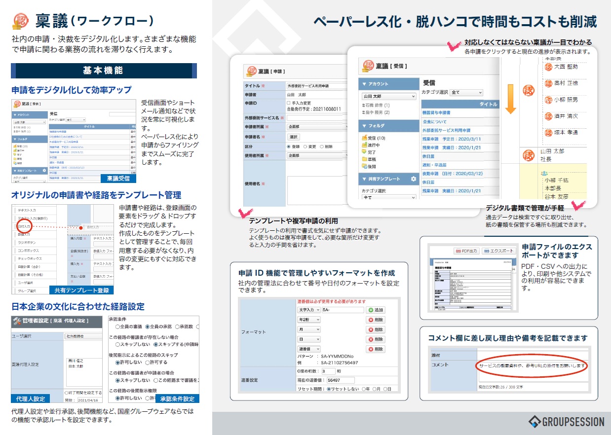
Task: Click the stamp beside 山田 太郎 社長
Action: coord(528,155)
